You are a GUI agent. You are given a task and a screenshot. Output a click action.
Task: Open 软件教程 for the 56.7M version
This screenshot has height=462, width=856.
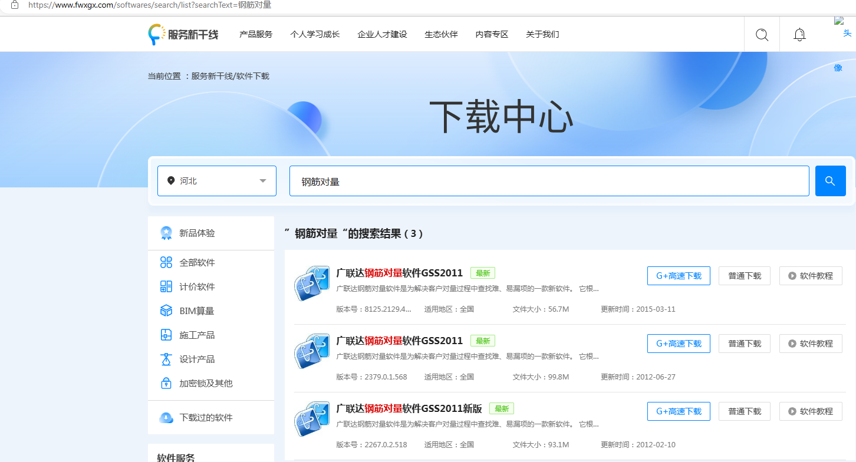pyautogui.click(x=811, y=276)
